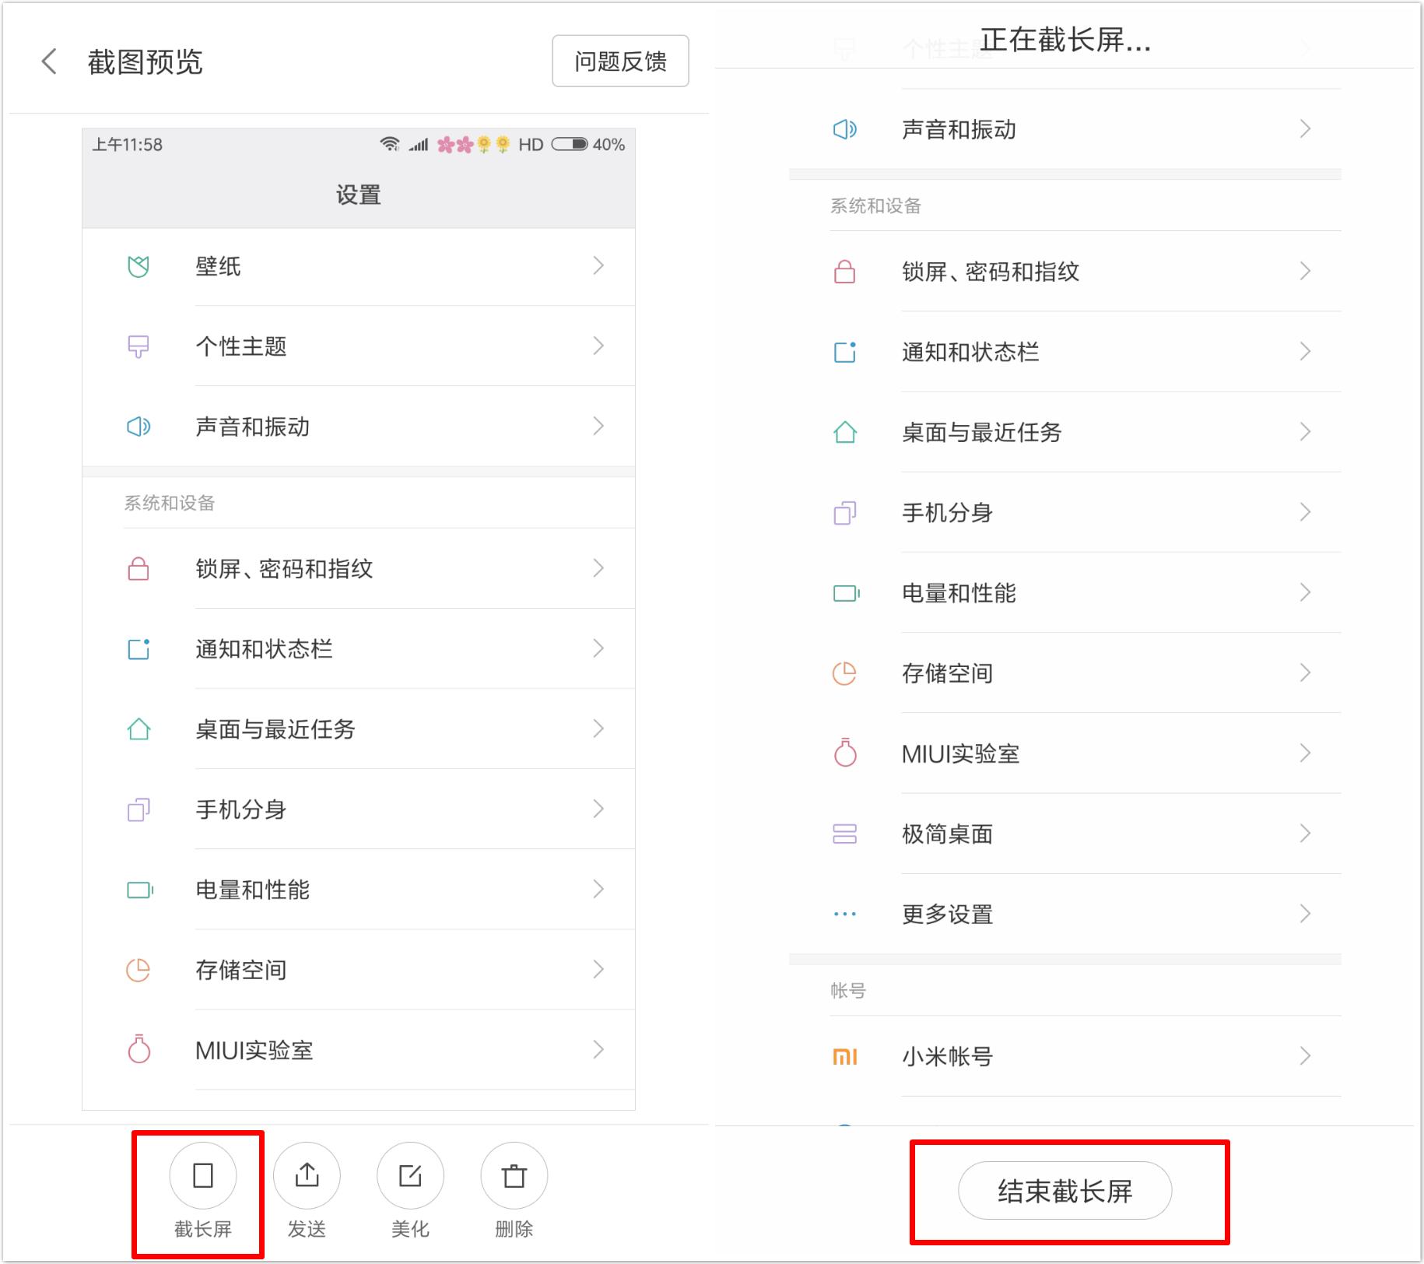Click the 删除 trash icon
1424x1264 pixels.
pos(514,1175)
